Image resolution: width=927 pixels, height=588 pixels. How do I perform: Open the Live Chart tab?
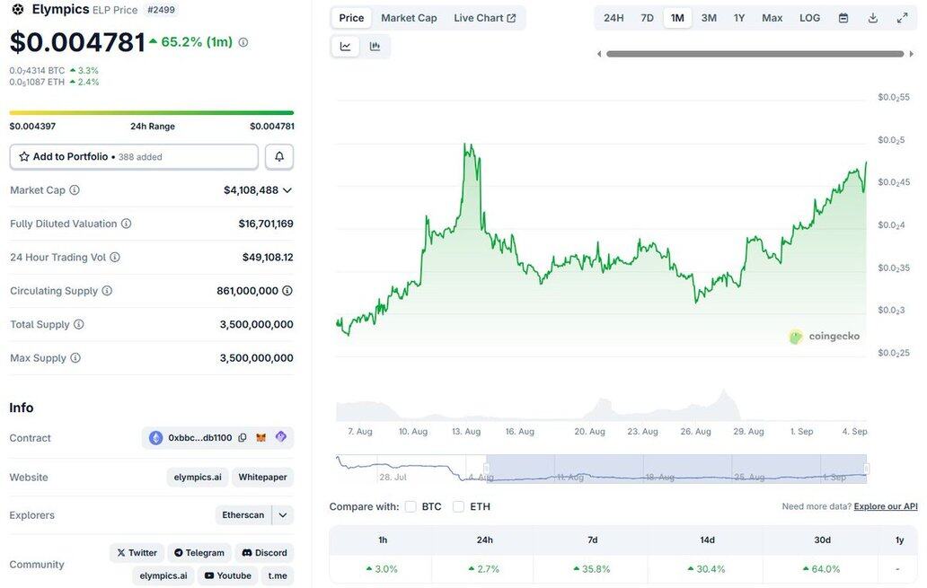pyautogui.click(x=485, y=18)
